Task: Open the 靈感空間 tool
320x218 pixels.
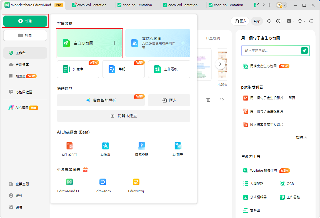Action: tap(141, 149)
